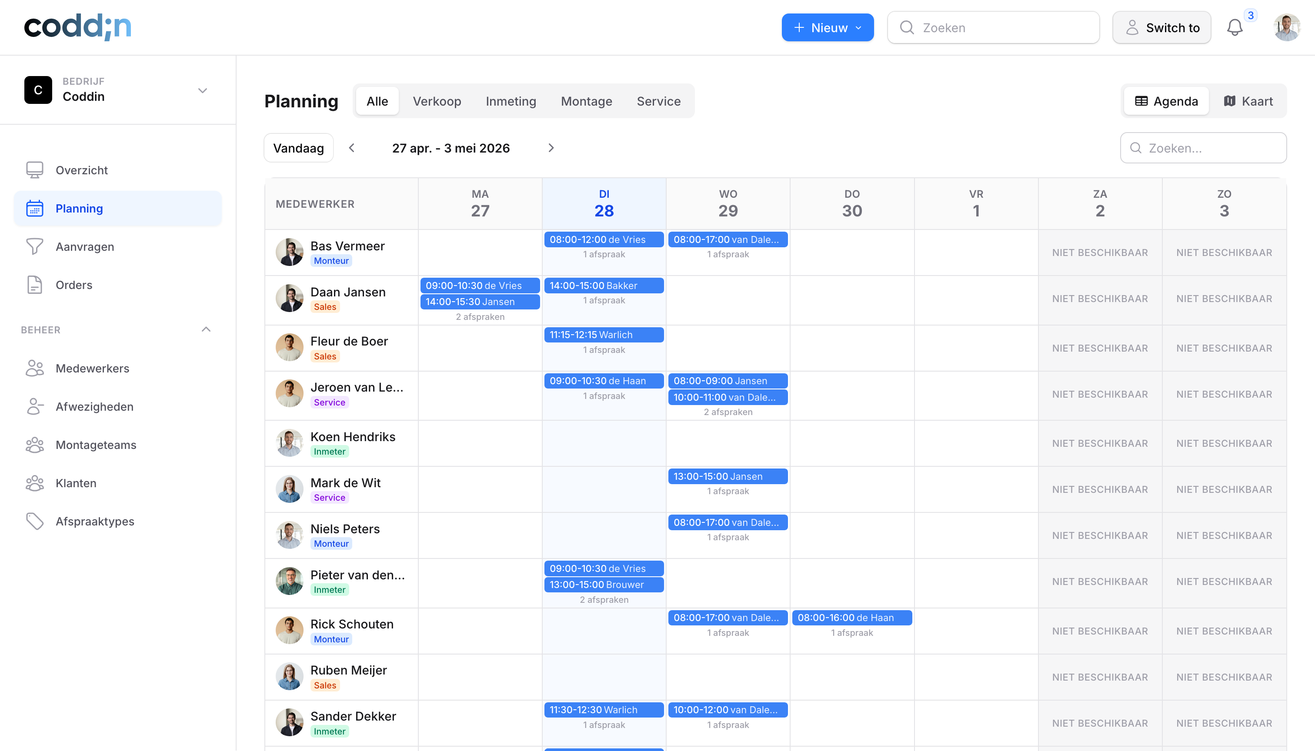
Task: Open the notifications bell icon
Action: [x=1234, y=27]
